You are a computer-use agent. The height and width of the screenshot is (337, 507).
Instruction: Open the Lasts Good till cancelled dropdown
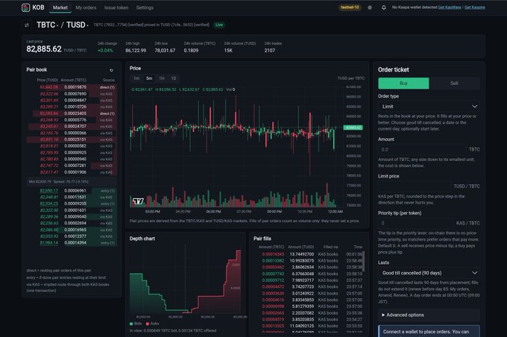point(429,273)
